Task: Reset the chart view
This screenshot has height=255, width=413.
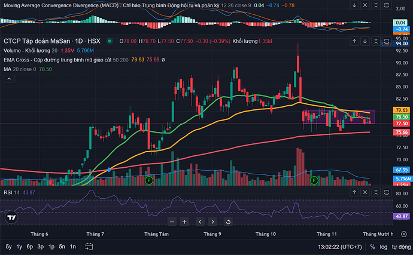Action: click(229, 222)
